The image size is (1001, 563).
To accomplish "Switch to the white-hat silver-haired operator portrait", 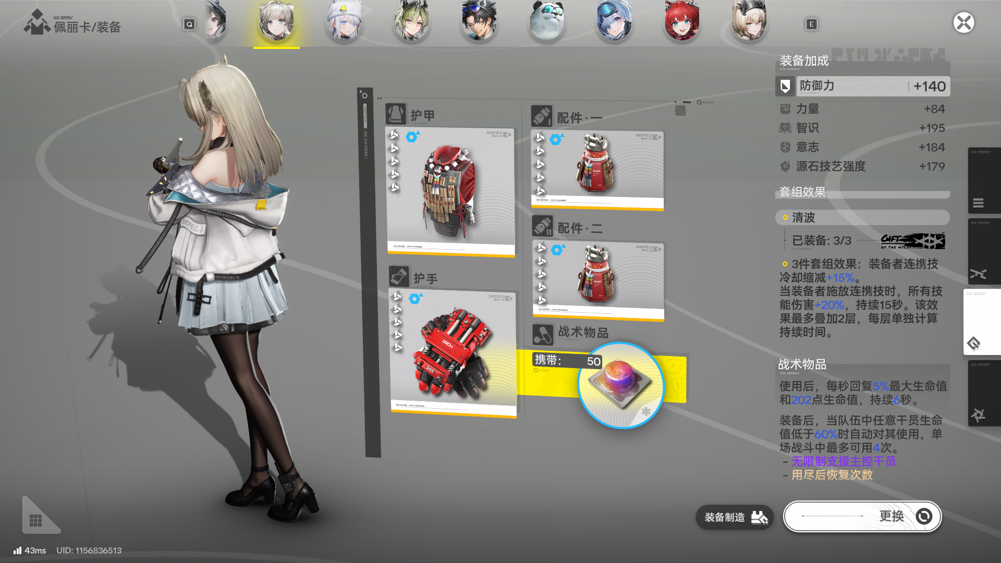I will coord(344,21).
